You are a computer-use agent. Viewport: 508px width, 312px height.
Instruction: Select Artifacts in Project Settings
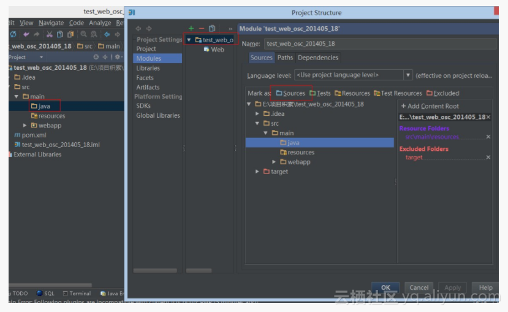(x=148, y=87)
